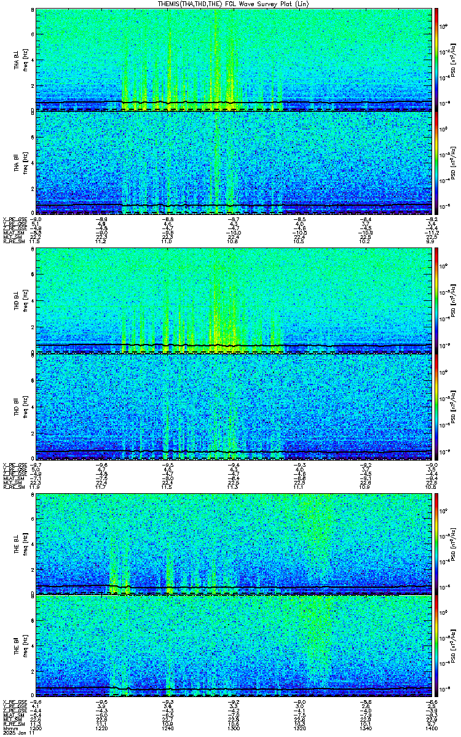
Task: Click the 1340 time tick label
Action: tap(365, 728)
